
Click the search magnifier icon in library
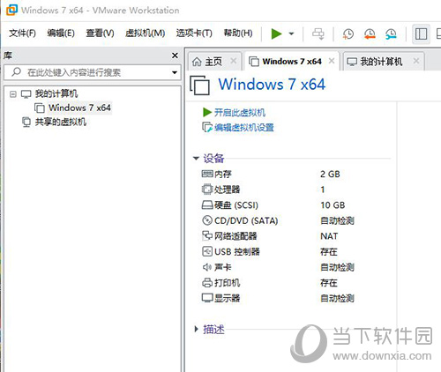(x=16, y=71)
